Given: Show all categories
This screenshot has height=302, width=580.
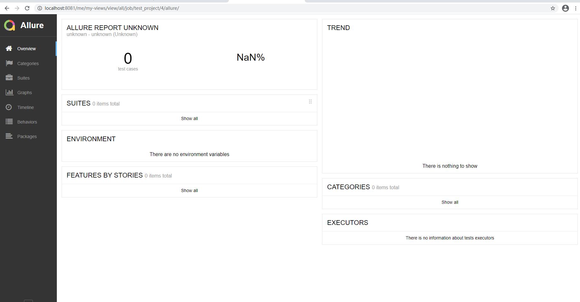Looking at the screenshot, I should click(x=450, y=202).
